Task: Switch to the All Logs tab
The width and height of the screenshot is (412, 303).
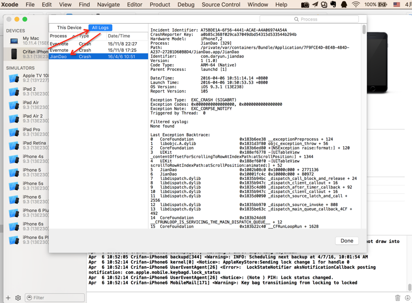Action: point(100,28)
